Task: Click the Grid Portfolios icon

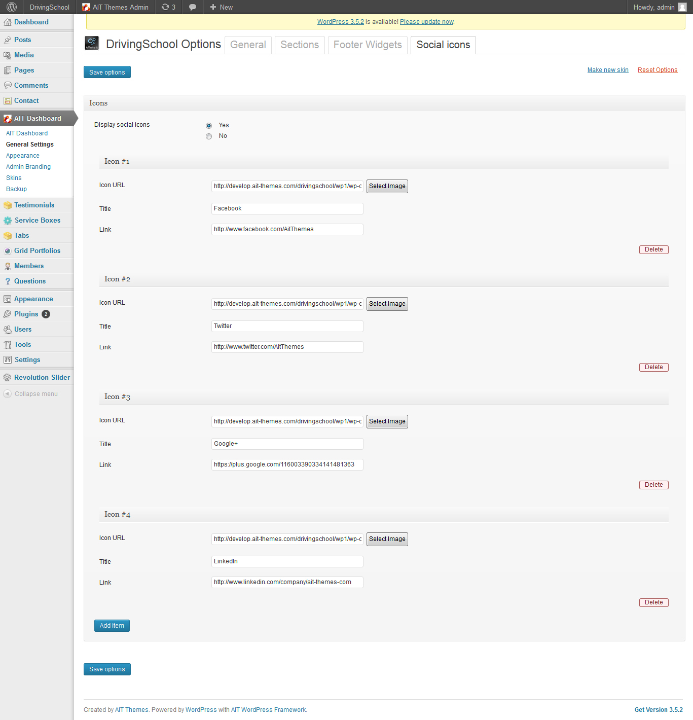Action: coord(8,251)
